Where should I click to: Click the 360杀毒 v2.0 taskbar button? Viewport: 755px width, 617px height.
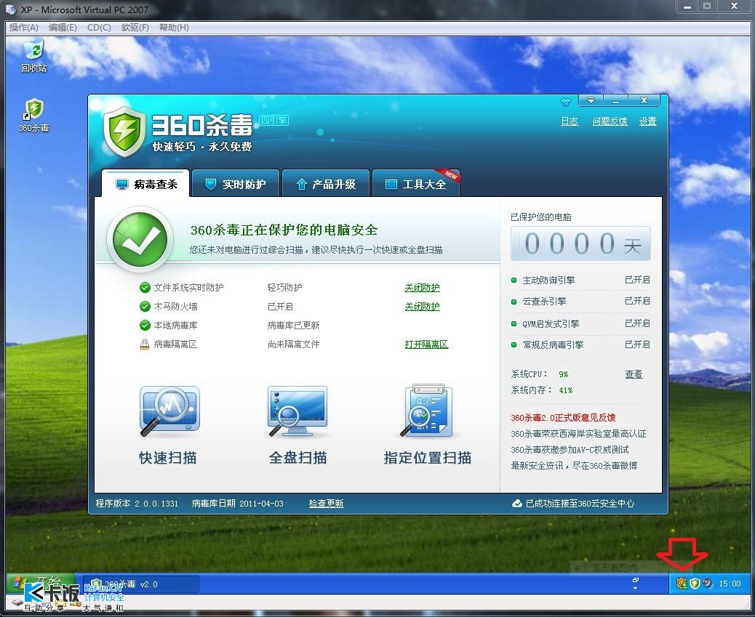click(140, 584)
